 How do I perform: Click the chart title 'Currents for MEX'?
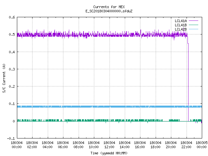[x=109, y=7]
